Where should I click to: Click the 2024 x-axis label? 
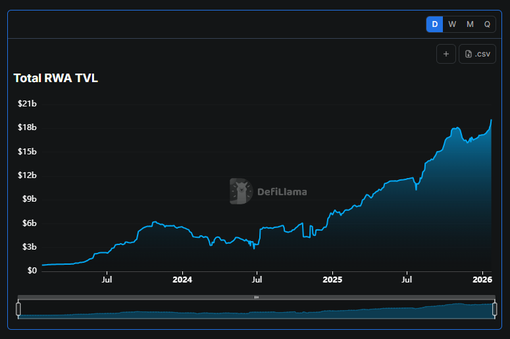[182, 280]
